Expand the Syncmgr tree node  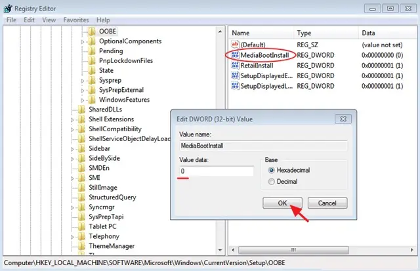tap(72, 208)
